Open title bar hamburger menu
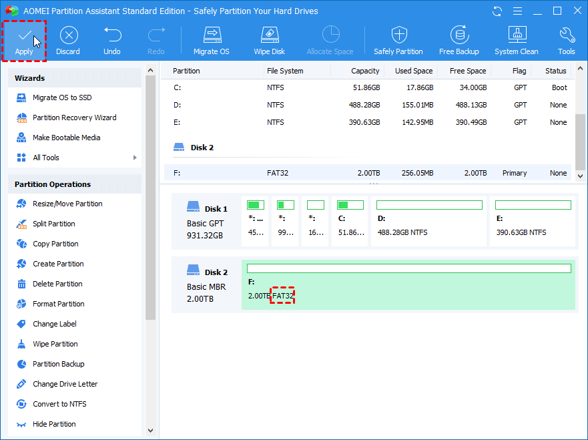588x440 pixels. (x=517, y=11)
